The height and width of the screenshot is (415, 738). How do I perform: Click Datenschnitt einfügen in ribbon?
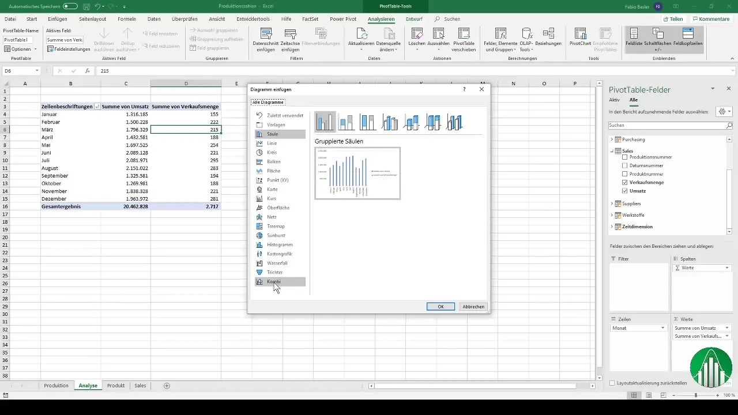tap(265, 39)
